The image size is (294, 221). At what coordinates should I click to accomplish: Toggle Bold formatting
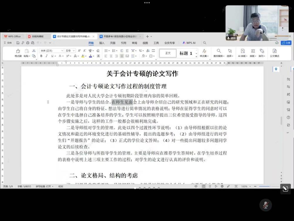(x=41, y=56)
